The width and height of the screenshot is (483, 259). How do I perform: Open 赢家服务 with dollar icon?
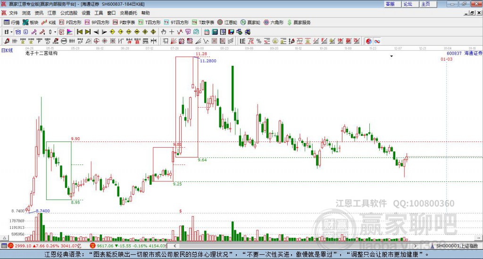(x=299, y=23)
